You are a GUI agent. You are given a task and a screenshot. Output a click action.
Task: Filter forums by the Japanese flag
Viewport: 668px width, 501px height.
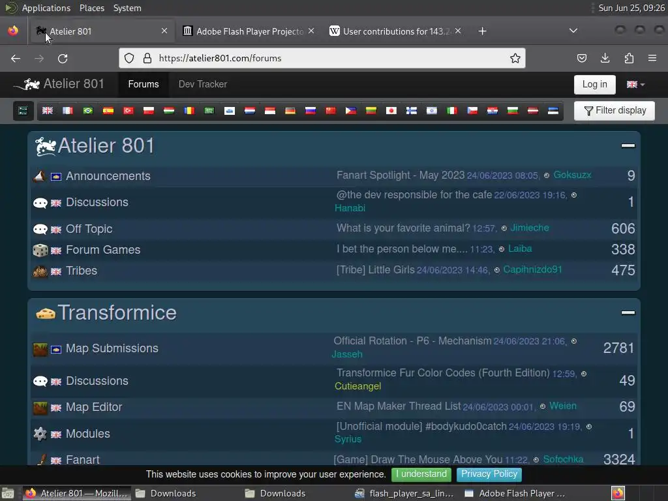point(391,111)
